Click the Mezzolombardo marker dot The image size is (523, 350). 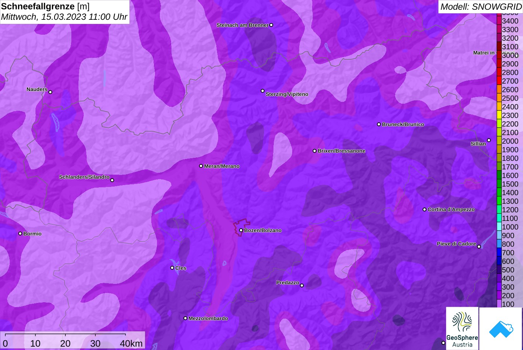coord(185,318)
